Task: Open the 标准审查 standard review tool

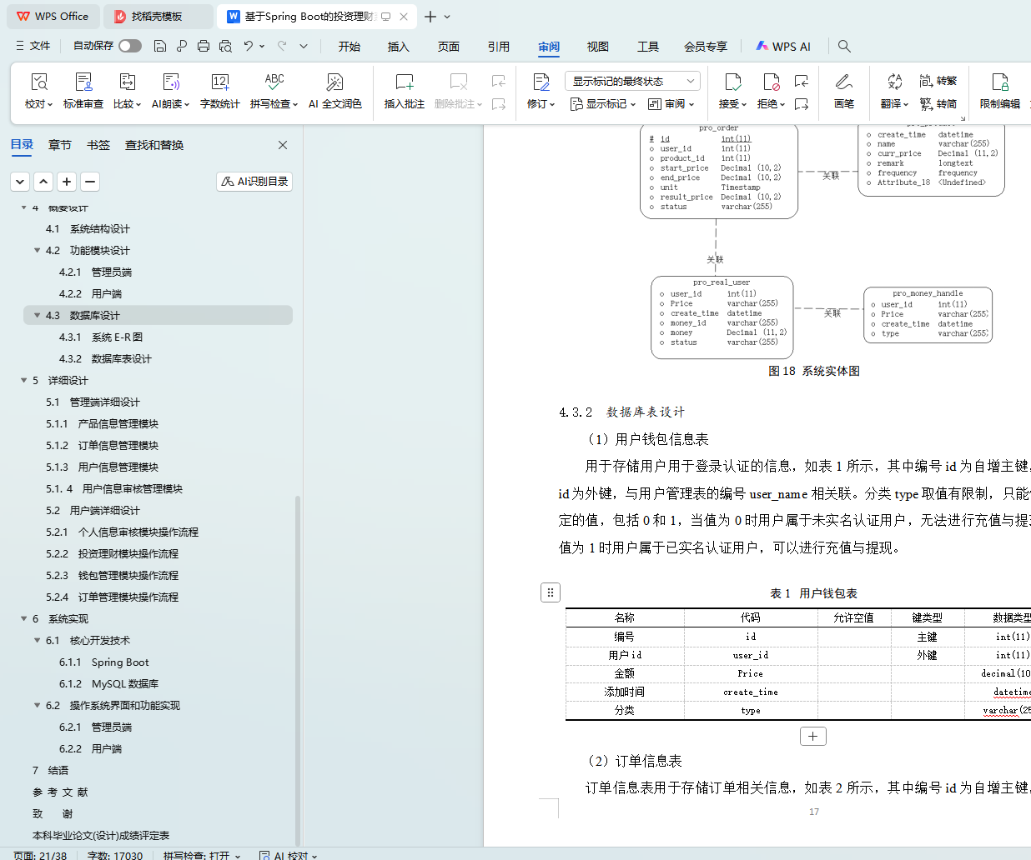Action: tap(83, 82)
